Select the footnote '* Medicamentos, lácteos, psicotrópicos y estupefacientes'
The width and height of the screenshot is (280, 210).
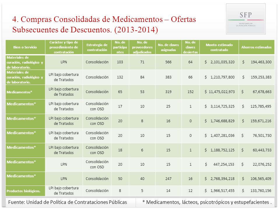point(207,202)
